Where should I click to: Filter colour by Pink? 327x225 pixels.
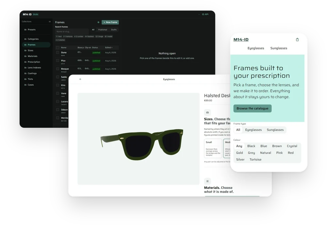click(x=280, y=153)
